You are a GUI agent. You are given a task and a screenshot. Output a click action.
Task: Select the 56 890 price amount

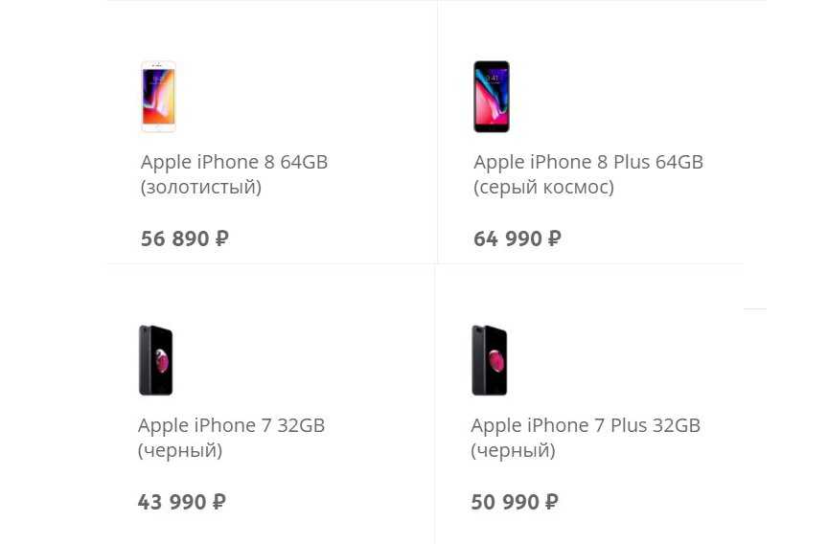pos(174,238)
